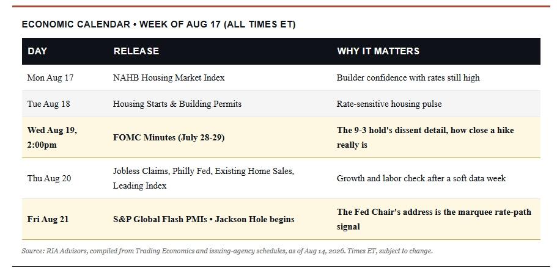The height and width of the screenshot is (271, 557).
Task: Click the Fed Chair's address description
Action: (x=434, y=219)
